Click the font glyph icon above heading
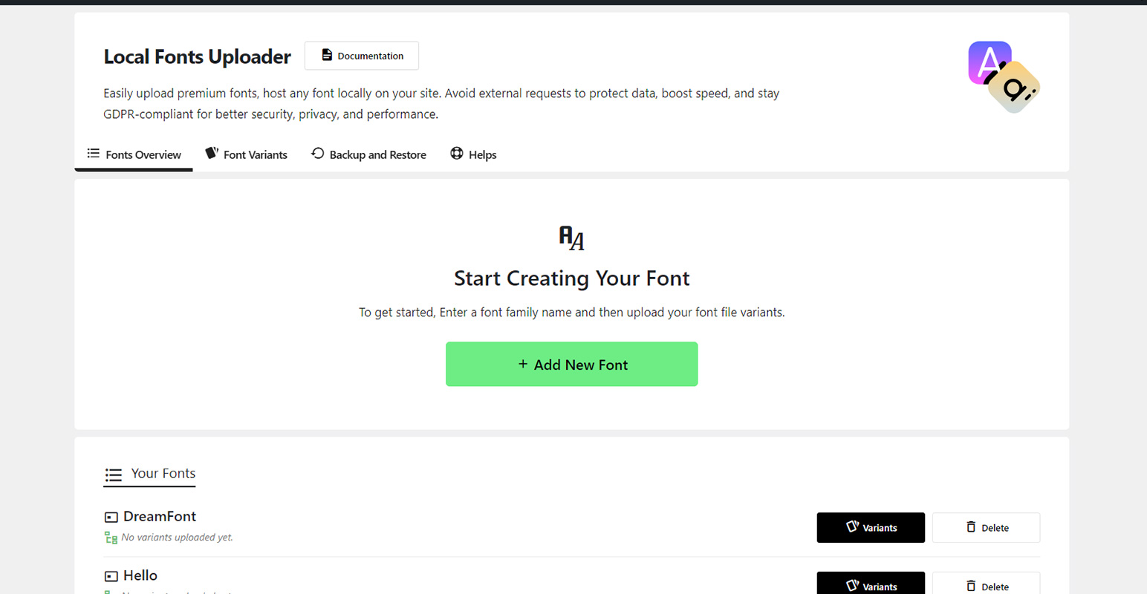The height and width of the screenshot is (594, 1147). click(572, 238)
